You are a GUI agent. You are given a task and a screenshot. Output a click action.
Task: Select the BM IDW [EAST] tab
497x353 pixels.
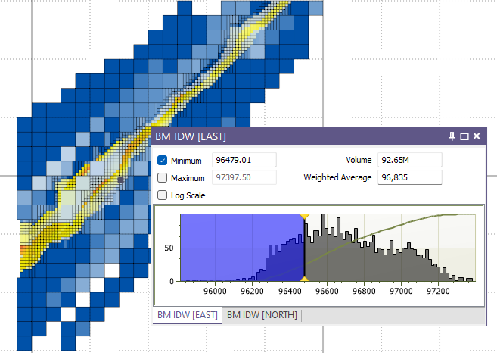click(188, 315)
